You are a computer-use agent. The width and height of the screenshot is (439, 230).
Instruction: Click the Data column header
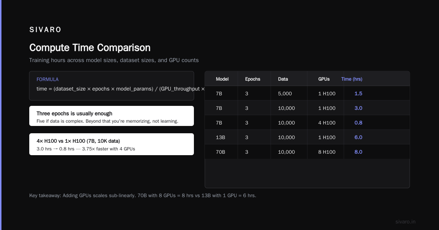(x=283, y=79)
